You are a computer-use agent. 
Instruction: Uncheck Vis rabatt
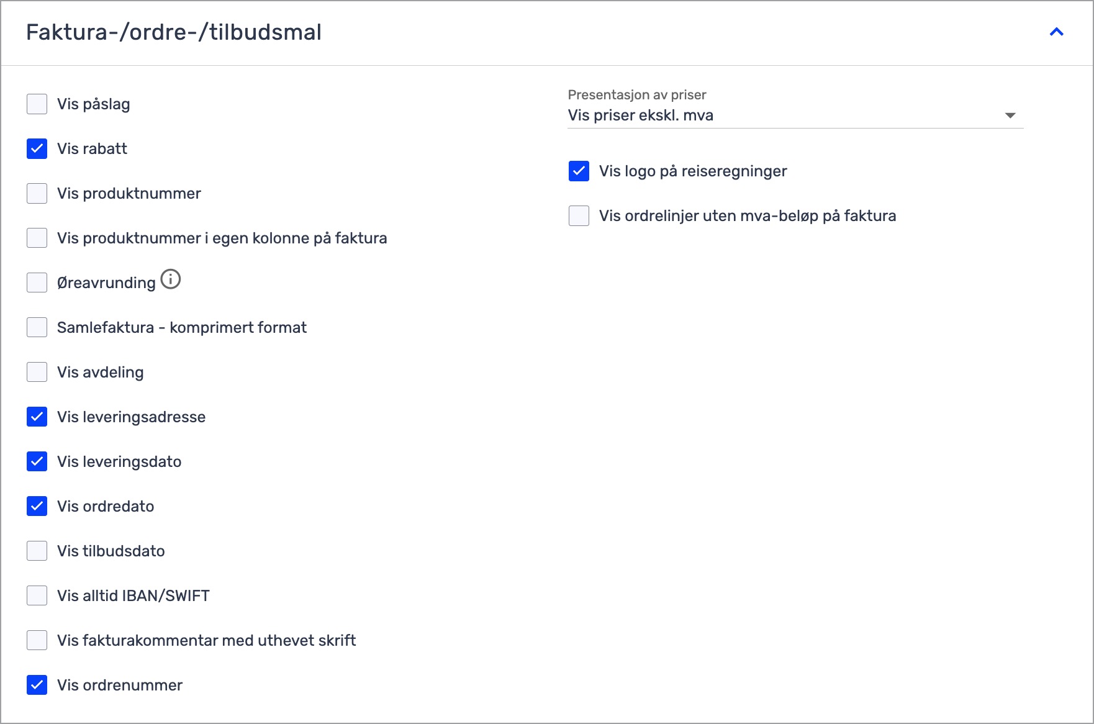37,149
